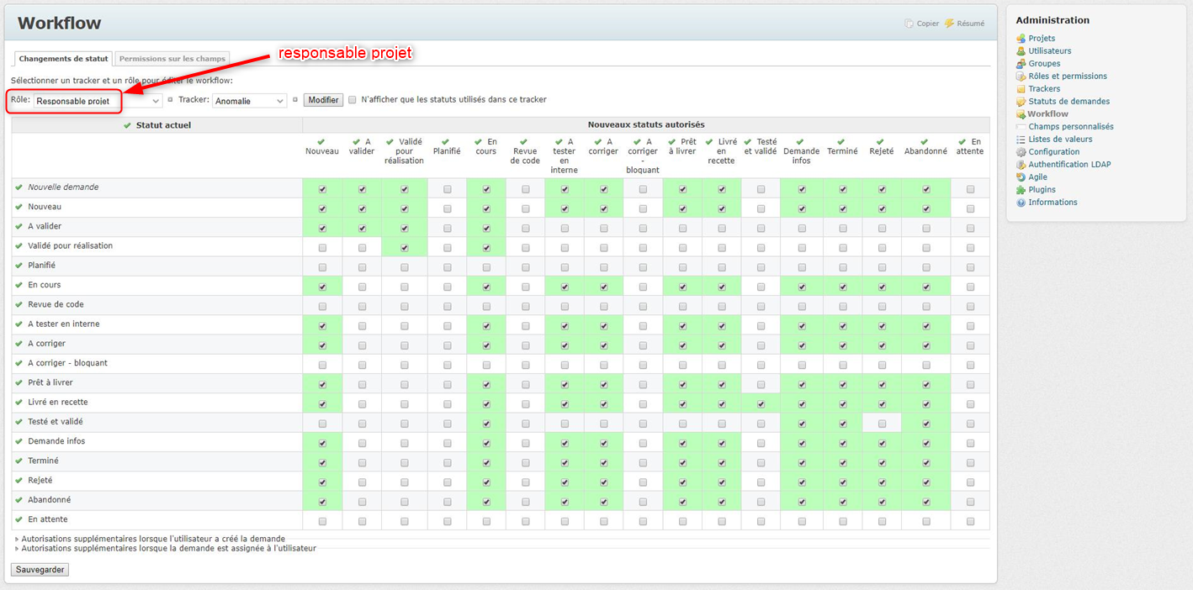Select the Changements de statut tab
1193x590 pixels.
tap(62, 58)
